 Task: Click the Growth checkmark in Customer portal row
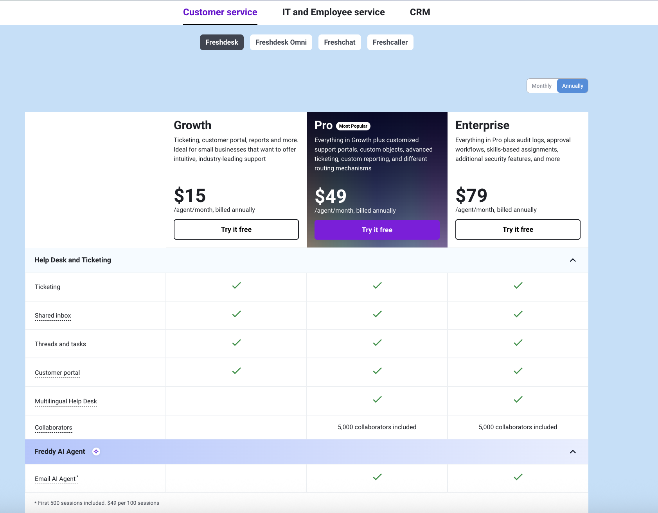click(236, 371)
